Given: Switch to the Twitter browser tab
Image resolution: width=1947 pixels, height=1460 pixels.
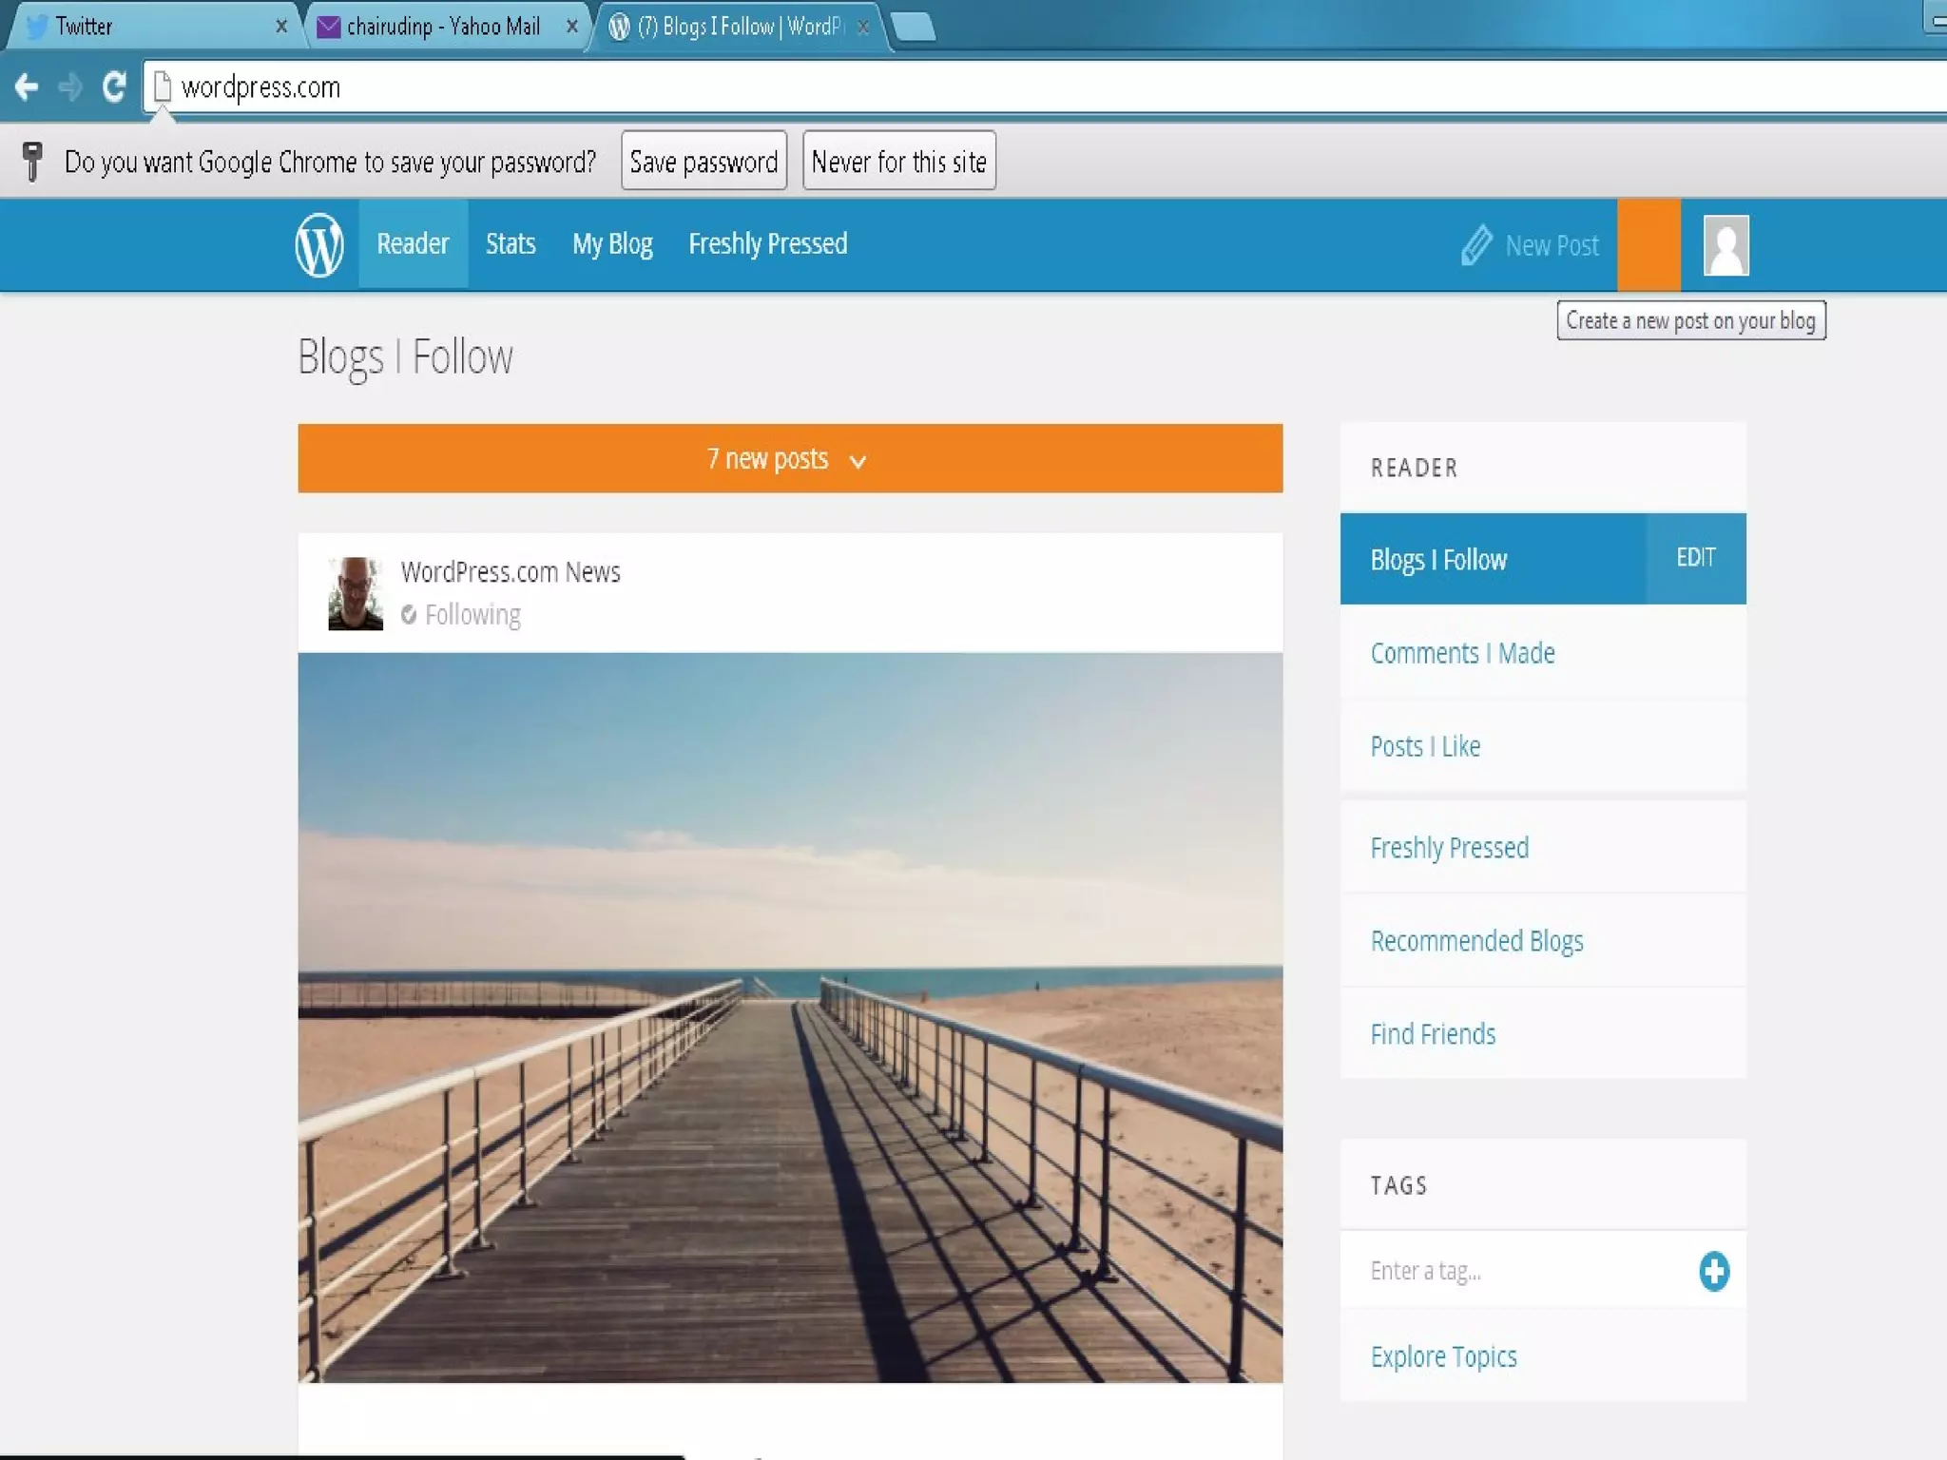Looking at the screenshot, I should click(x=143, y=27).
